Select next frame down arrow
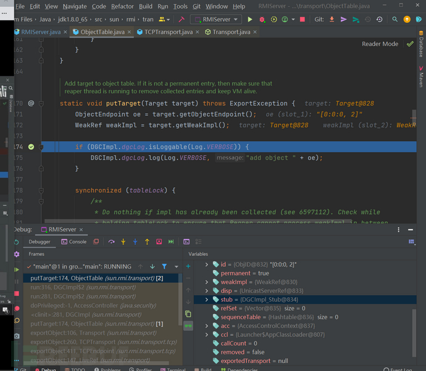 152,267
